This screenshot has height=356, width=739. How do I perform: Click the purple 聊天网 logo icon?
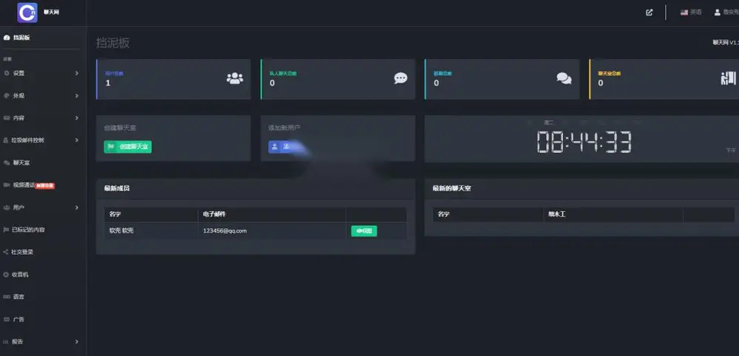pyautogui.click(x=27, y=13)
